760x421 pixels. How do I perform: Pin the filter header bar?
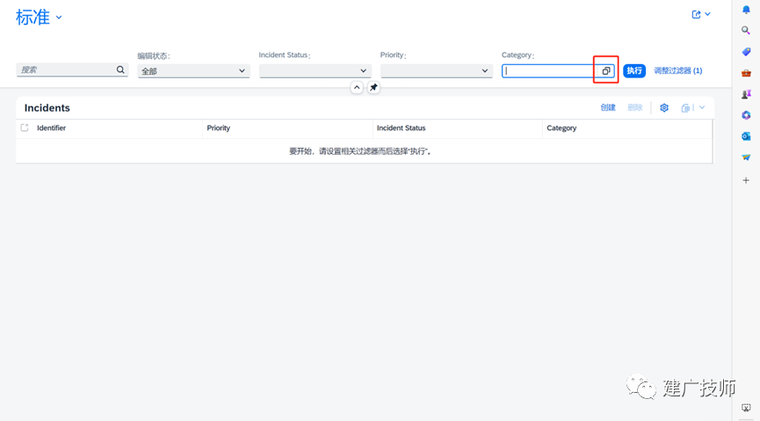(373, 88)
